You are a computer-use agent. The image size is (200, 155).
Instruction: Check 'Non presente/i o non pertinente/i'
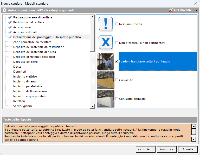117,43
